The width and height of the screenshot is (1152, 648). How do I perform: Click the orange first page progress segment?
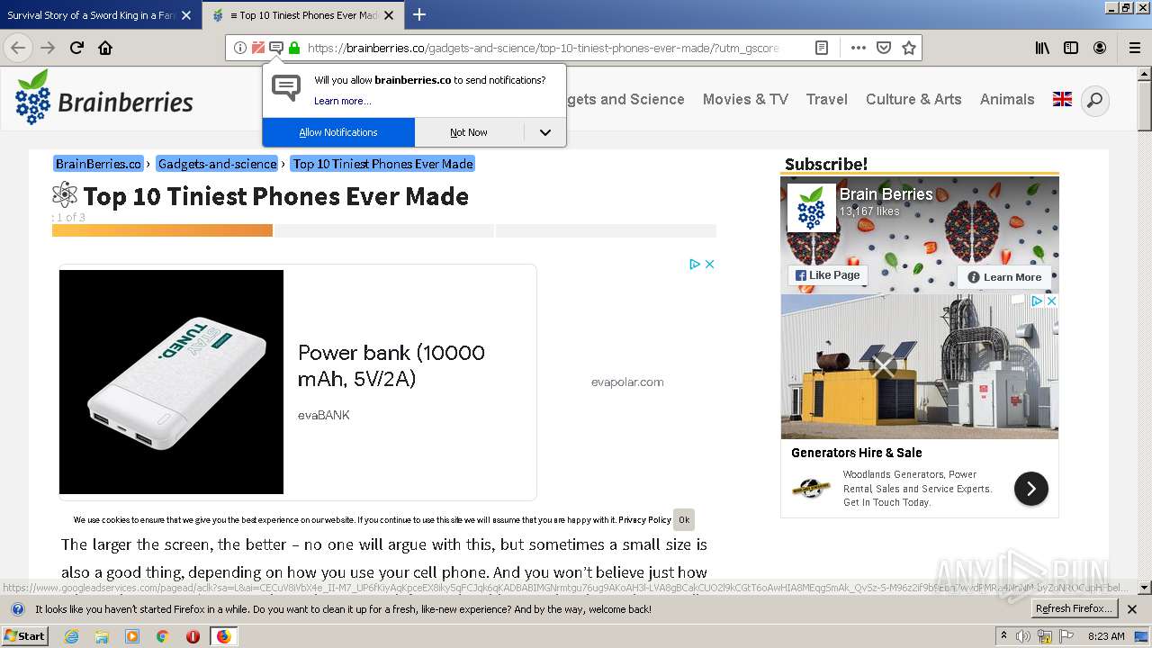[162, 230]
